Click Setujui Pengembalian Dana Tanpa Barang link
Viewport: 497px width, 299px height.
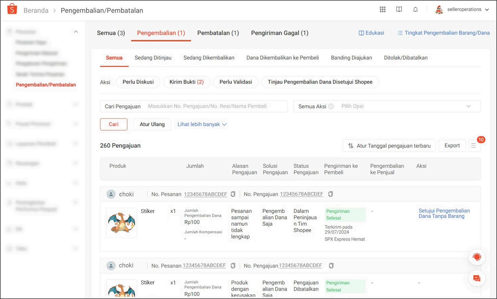444,213
